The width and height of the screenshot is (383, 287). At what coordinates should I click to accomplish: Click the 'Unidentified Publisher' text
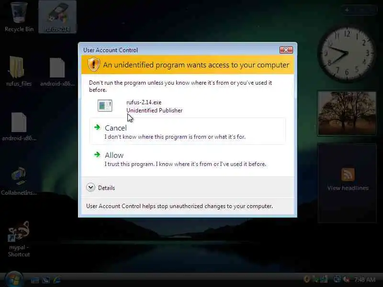[154, 110]
